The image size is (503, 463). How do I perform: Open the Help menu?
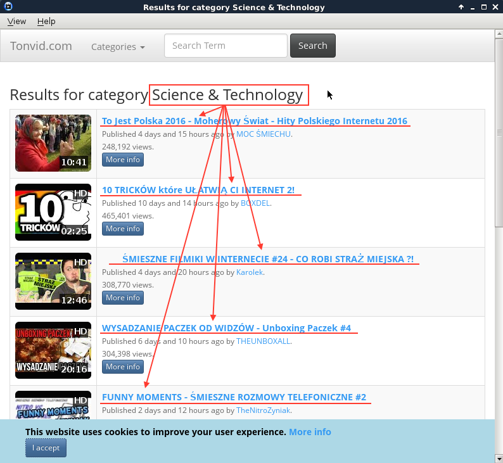click(x=46, y=21)
